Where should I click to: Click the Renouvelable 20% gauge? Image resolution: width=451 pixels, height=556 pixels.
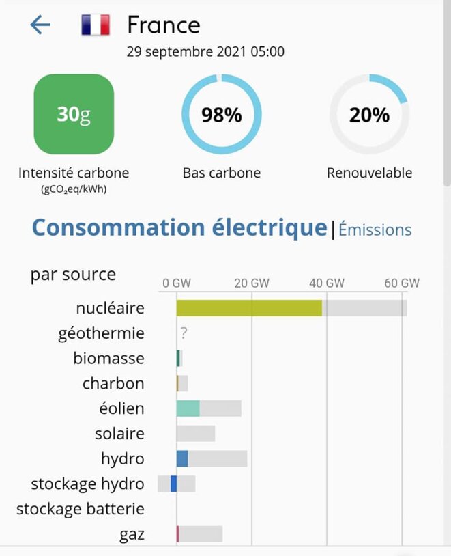point(369,113)
